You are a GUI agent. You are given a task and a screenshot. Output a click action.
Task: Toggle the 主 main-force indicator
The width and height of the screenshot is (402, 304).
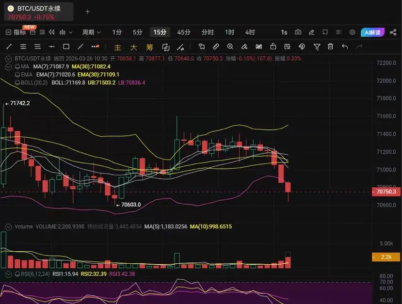click(x=117, y=47)
